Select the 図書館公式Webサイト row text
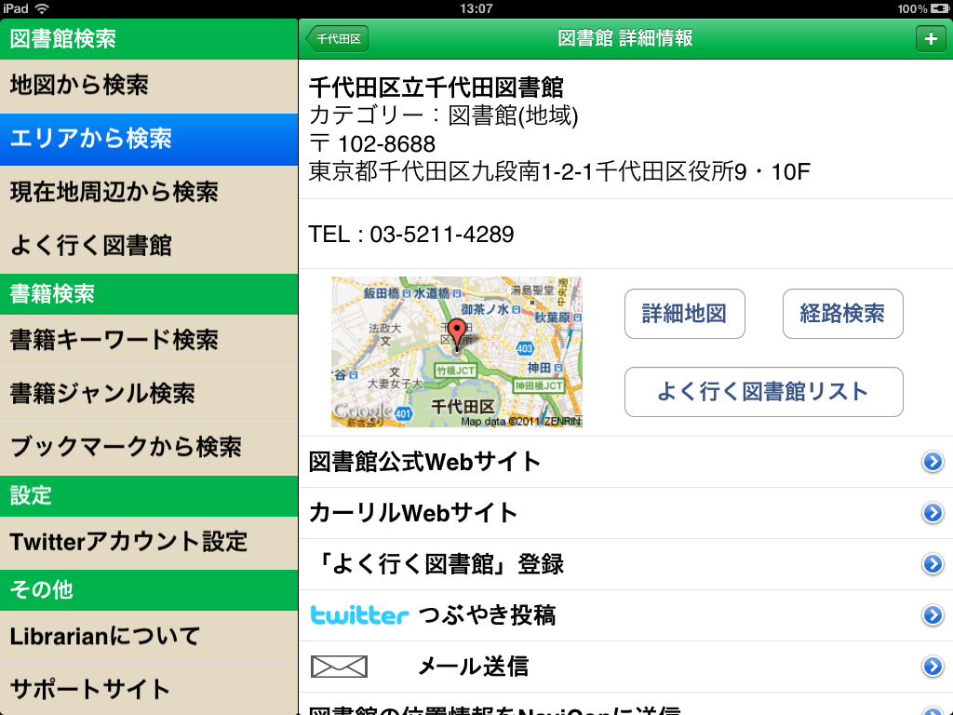The height and width of the screenshot is (715, 953). (424, 462)
